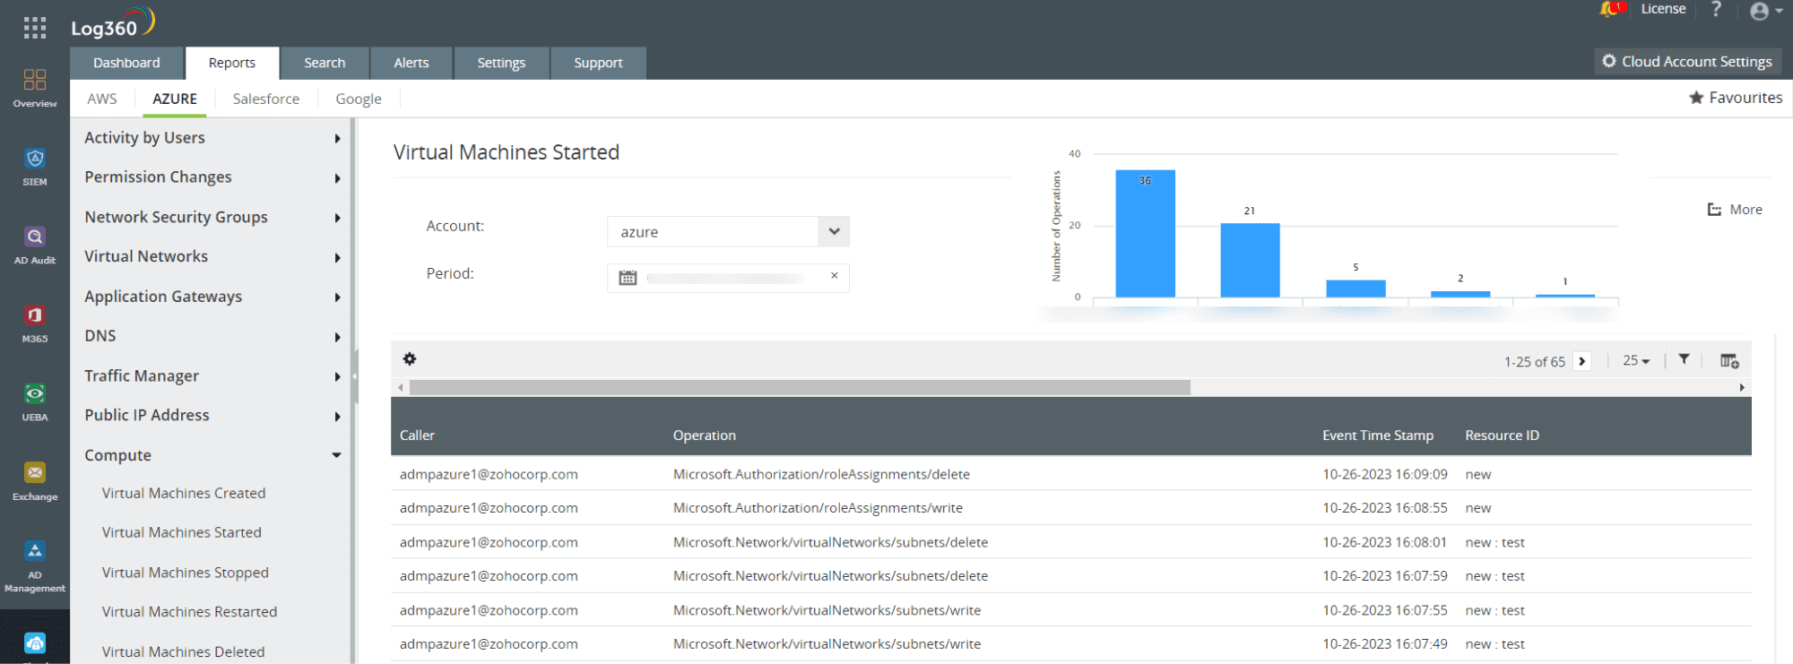Screen dimensions: 1793x664
Task: Open the apps grid launcher icon
Action: coord(35,28)
